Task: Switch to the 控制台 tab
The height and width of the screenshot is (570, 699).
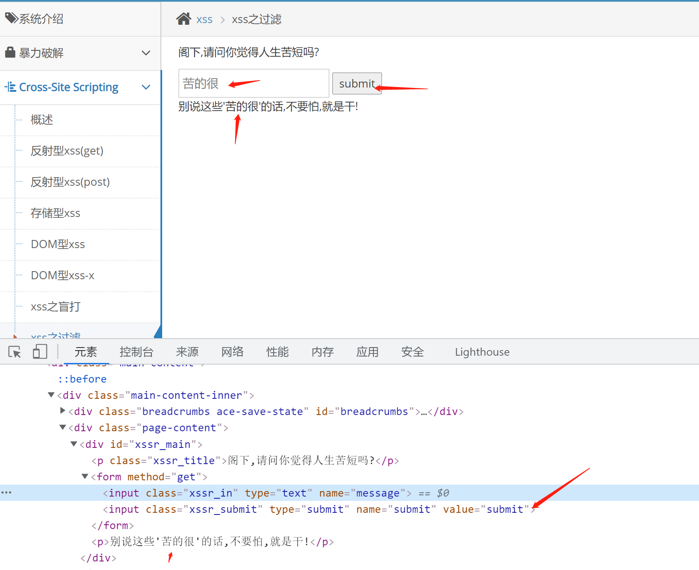Action: (137, 352)
